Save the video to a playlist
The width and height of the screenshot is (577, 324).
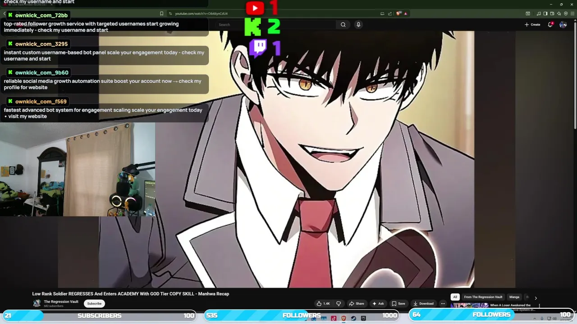pos(398,303)
